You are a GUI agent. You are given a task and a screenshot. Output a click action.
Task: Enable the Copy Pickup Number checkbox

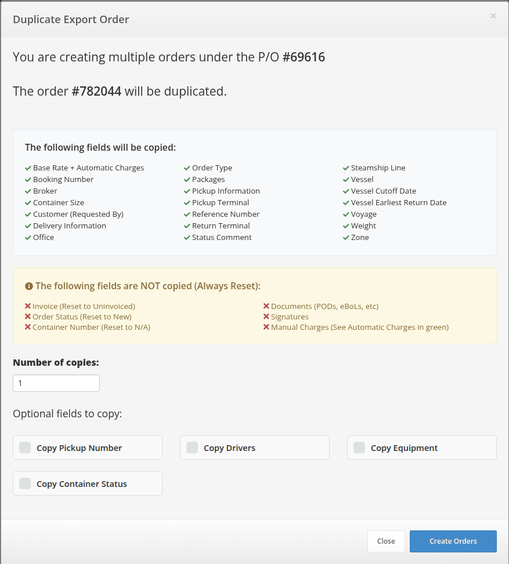point(24,447)
